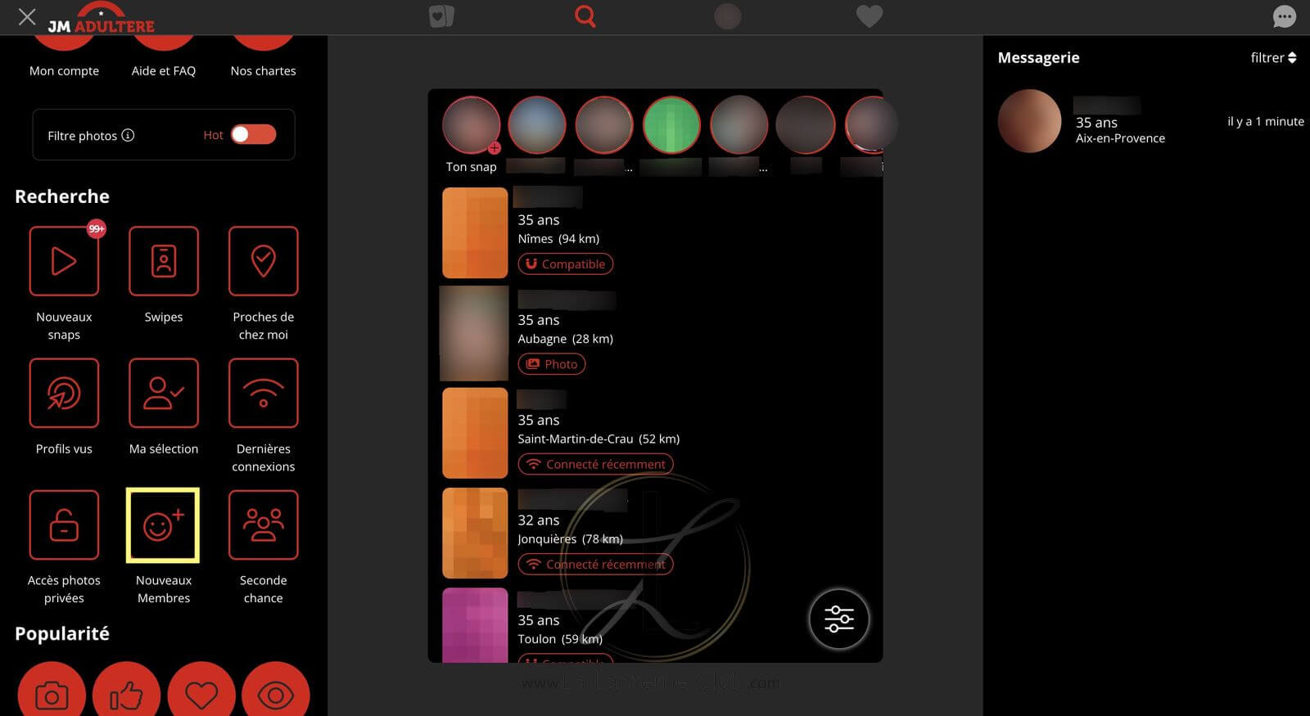Open the Nouveaux snaps icon
The height and width of the screenshot is (716, 1310).
[64, 261]
